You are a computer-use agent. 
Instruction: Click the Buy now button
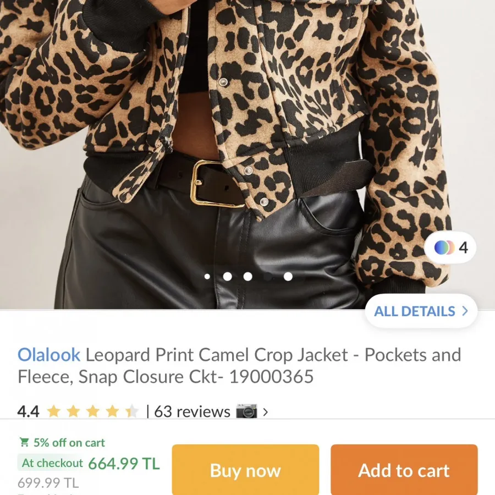[245, 470]
